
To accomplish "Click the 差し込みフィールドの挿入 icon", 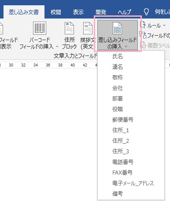I will point(117,28).
